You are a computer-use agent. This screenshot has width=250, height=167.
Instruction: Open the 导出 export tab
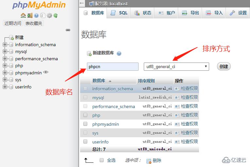coord(190,13)
